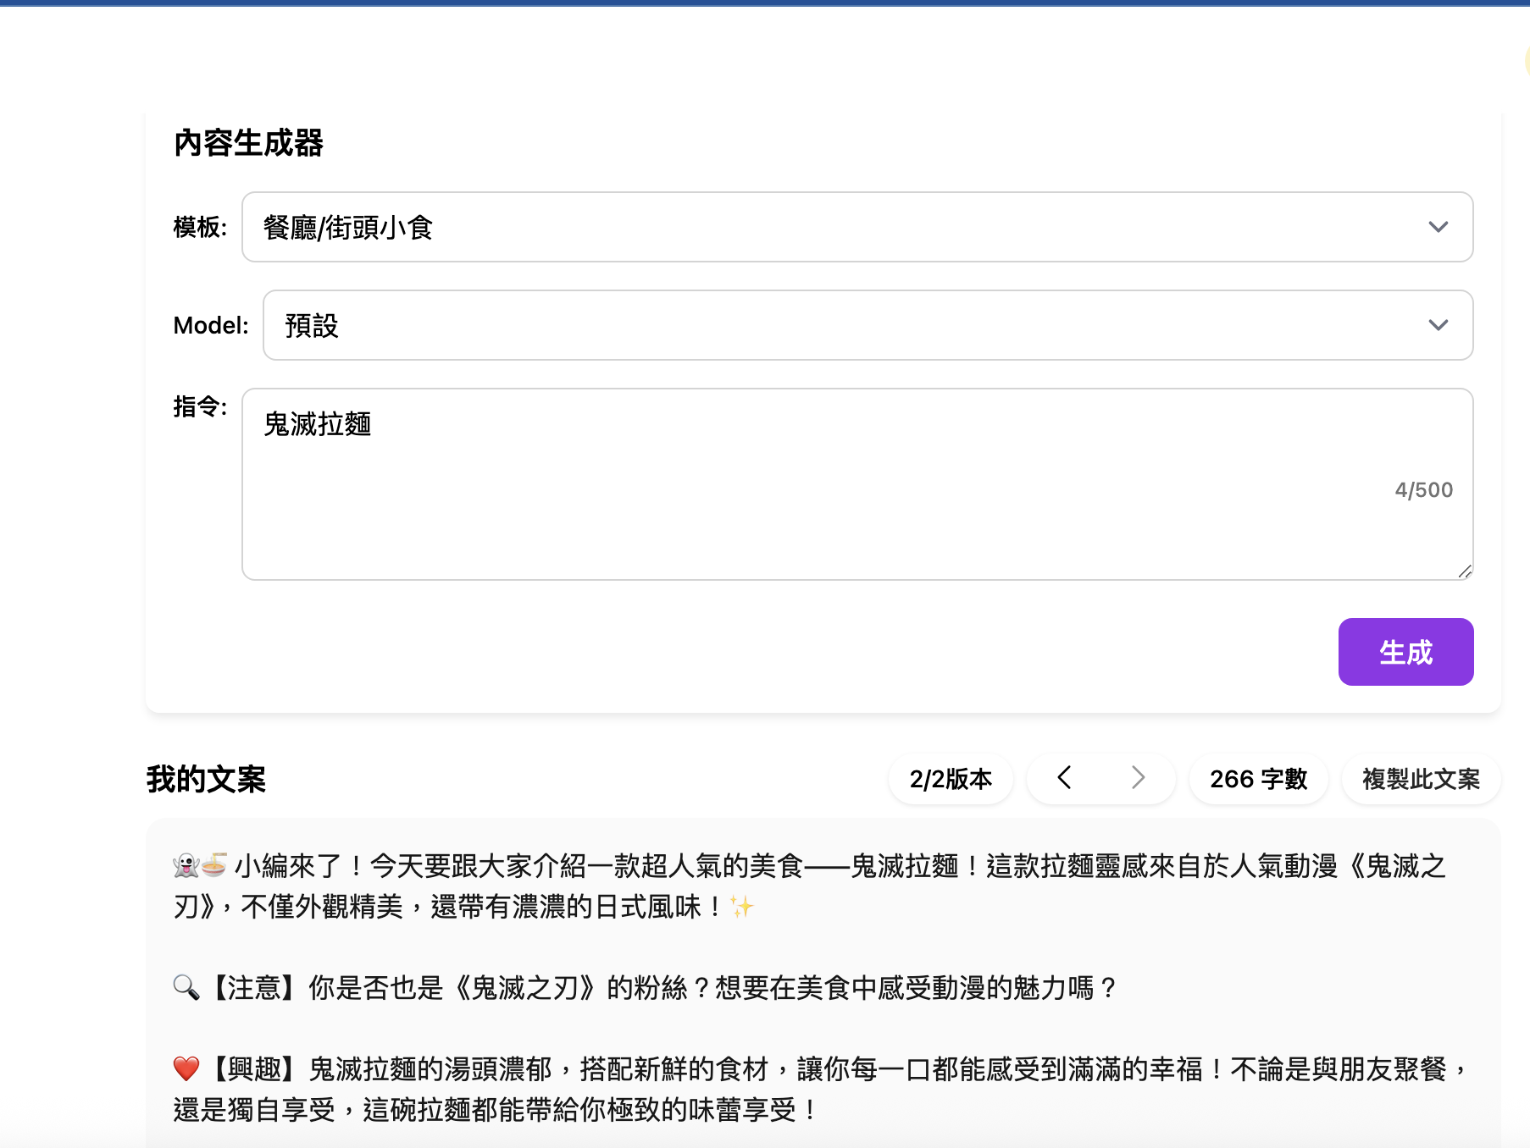The width and height of the screenshot is (1530, 1148).
Task: Click the chevron in the 模板 dropdown
Action: pos(1438,227)
